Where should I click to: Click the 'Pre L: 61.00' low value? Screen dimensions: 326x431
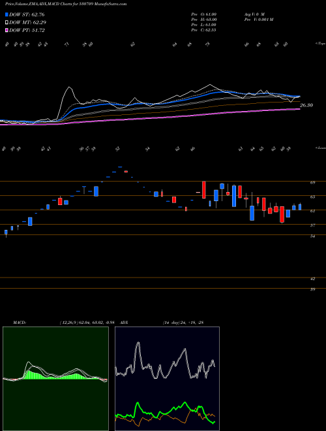click(x=204, y=25)
